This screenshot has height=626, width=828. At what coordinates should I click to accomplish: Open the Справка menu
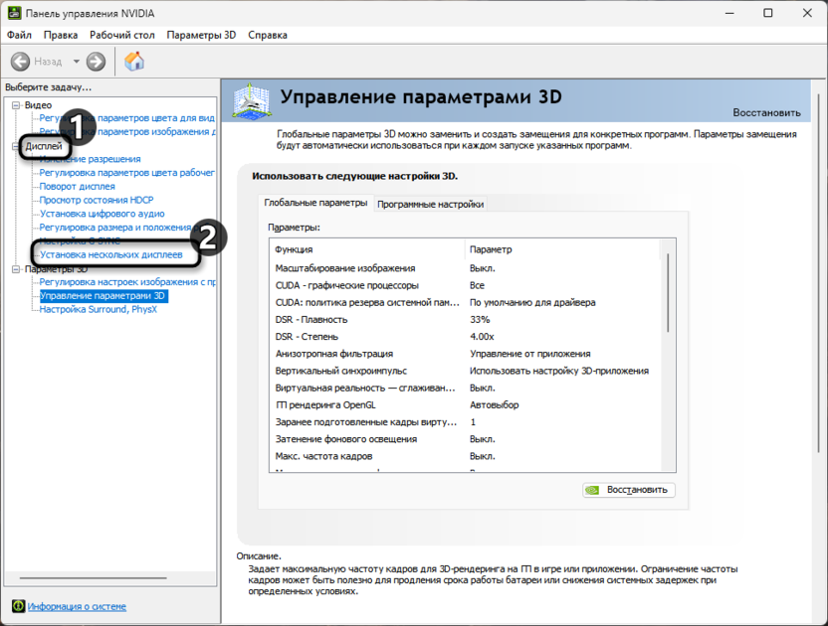click(268, 35)
